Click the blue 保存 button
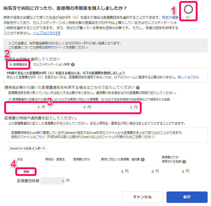The width and height of the screenshot is (211, 206). tap(187, 197)
